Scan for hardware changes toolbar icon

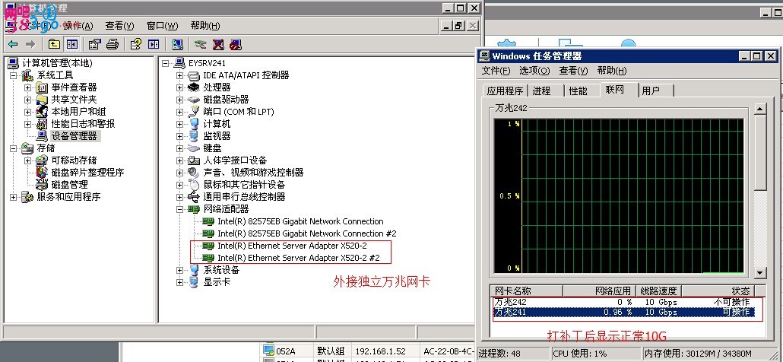[x=177, y=44]
